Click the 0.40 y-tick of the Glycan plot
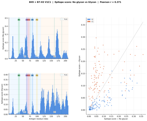The width and height of the screenshot is (147, 121). pyautogui.click(x=6, y=75)
